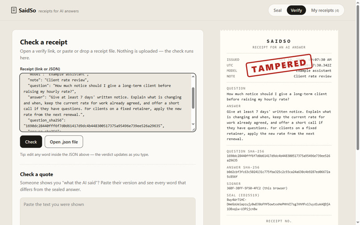Click the "note": "Client rate review" JSON line
The image size is (360, 225).
point(59,80)
